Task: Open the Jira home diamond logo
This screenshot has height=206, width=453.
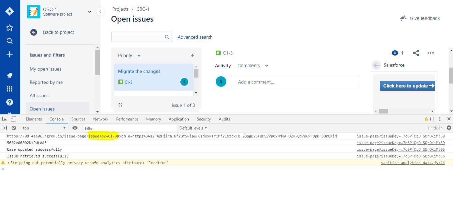Action: click(x=10, y=11)
